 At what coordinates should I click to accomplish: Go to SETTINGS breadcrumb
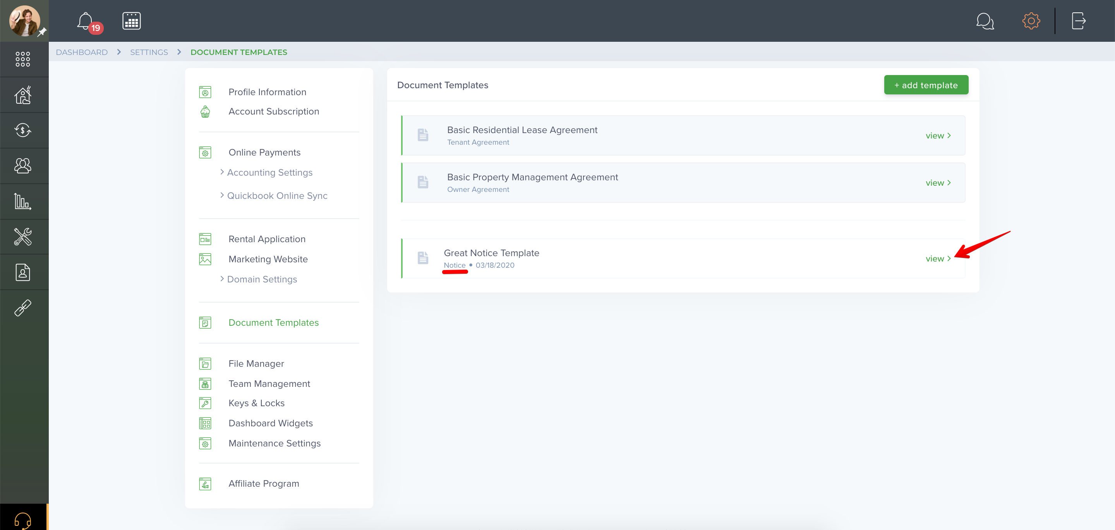(149, 52)
